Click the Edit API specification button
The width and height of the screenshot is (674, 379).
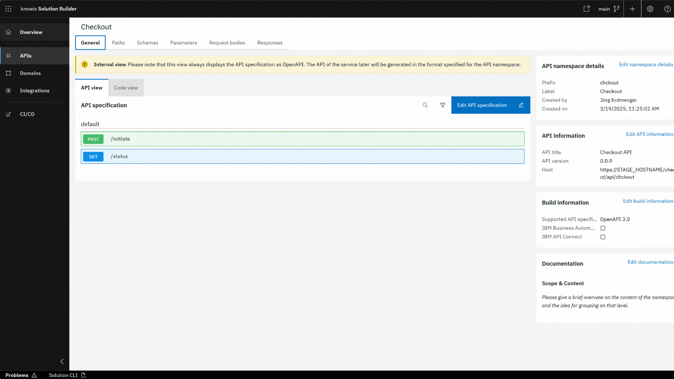click(x=490, y=105)
